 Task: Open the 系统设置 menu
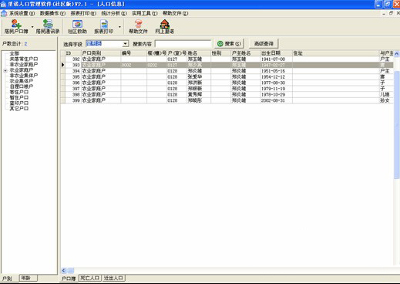(x=22, y=13)
